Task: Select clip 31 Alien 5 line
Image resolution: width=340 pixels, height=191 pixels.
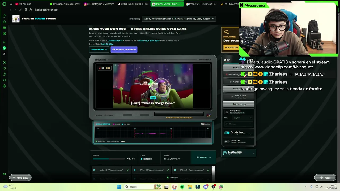Action: point(111,170)
